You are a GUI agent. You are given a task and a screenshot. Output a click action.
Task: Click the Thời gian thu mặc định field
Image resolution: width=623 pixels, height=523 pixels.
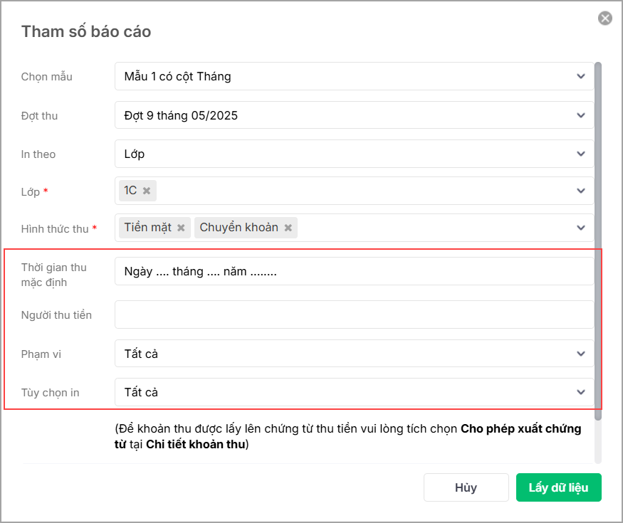tap(354, 271)
